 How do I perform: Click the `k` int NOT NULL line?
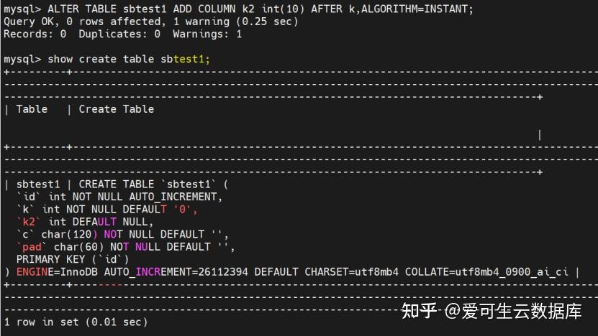(107, 210)
